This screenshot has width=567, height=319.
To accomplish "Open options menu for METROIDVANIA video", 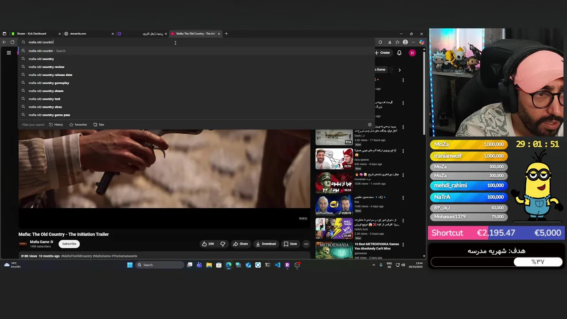I will (x=403, y=244).
